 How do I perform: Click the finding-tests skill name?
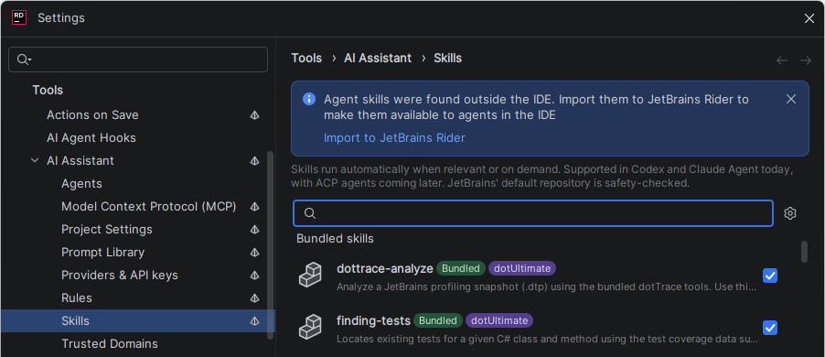pos(373,320)
